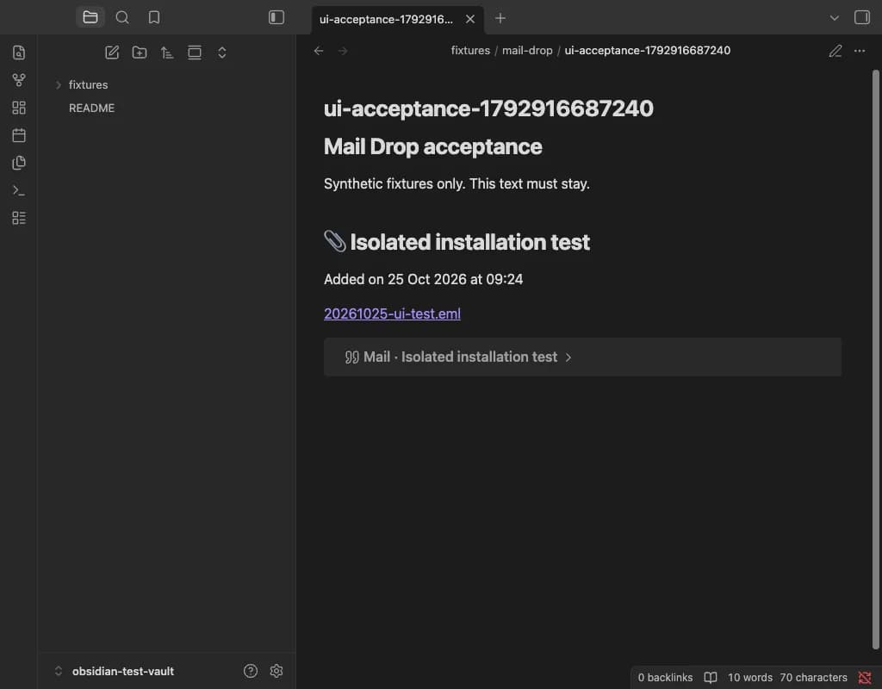Click the red sync status icon
This screenshot has height=689, width=882.
click(865, 679)
